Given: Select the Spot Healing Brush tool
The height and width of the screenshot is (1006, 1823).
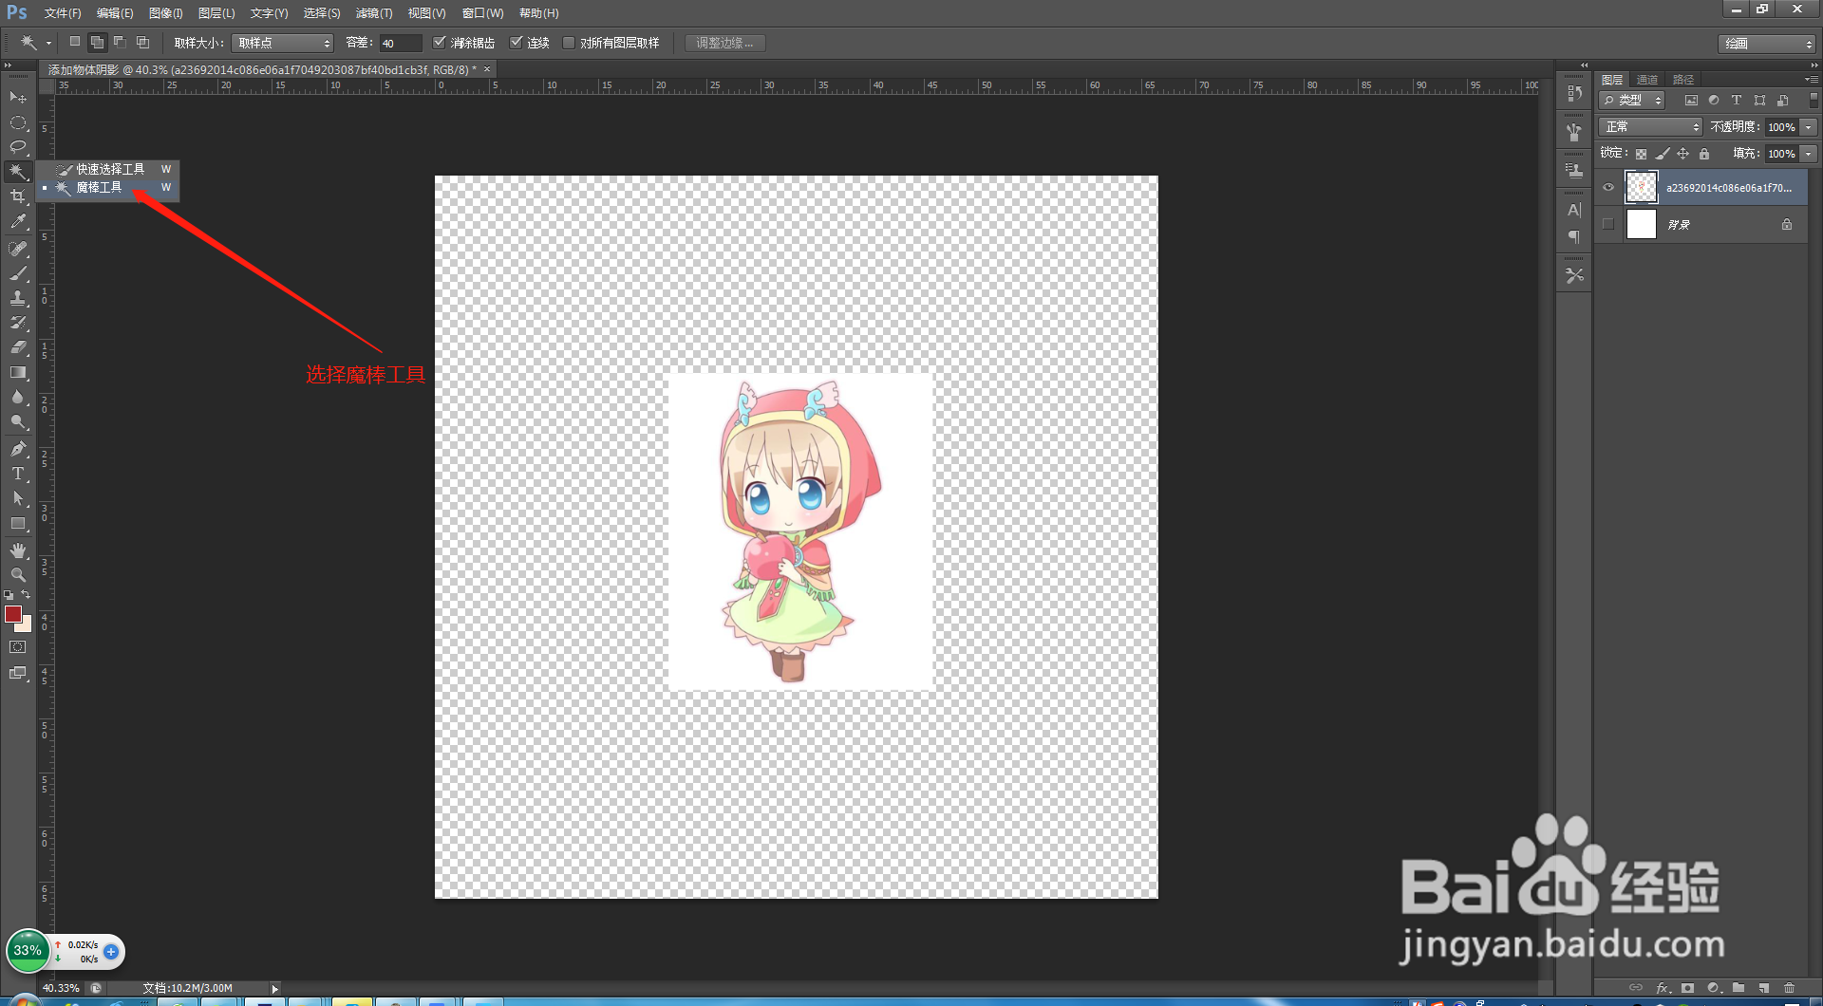Looking at the screenshot, I should coord(18,249).
